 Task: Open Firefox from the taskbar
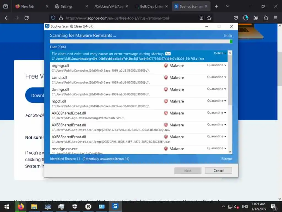pyautogui.click(x=21, y=206)
